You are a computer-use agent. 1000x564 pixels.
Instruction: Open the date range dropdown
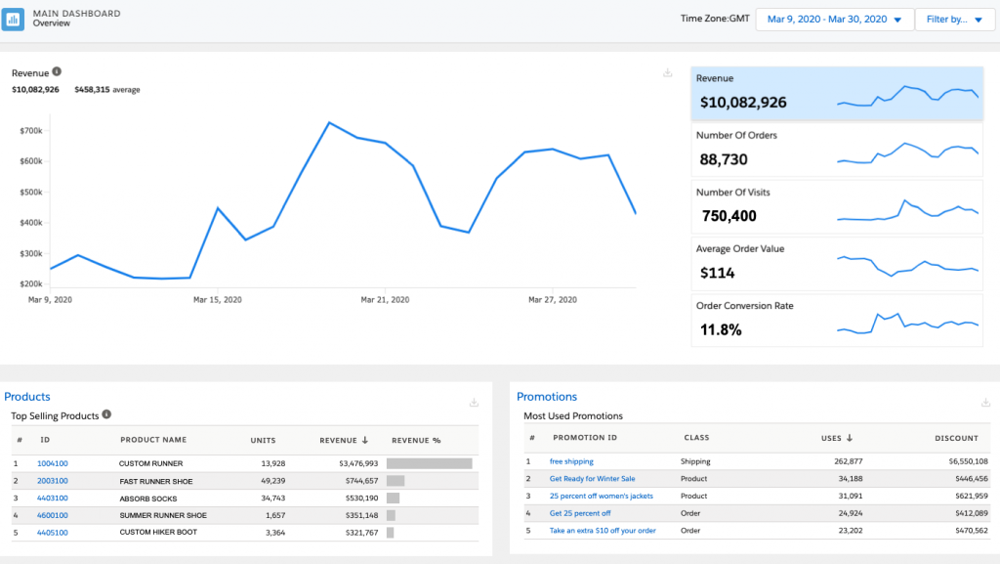pyautogui.click(x=834, y=20)
